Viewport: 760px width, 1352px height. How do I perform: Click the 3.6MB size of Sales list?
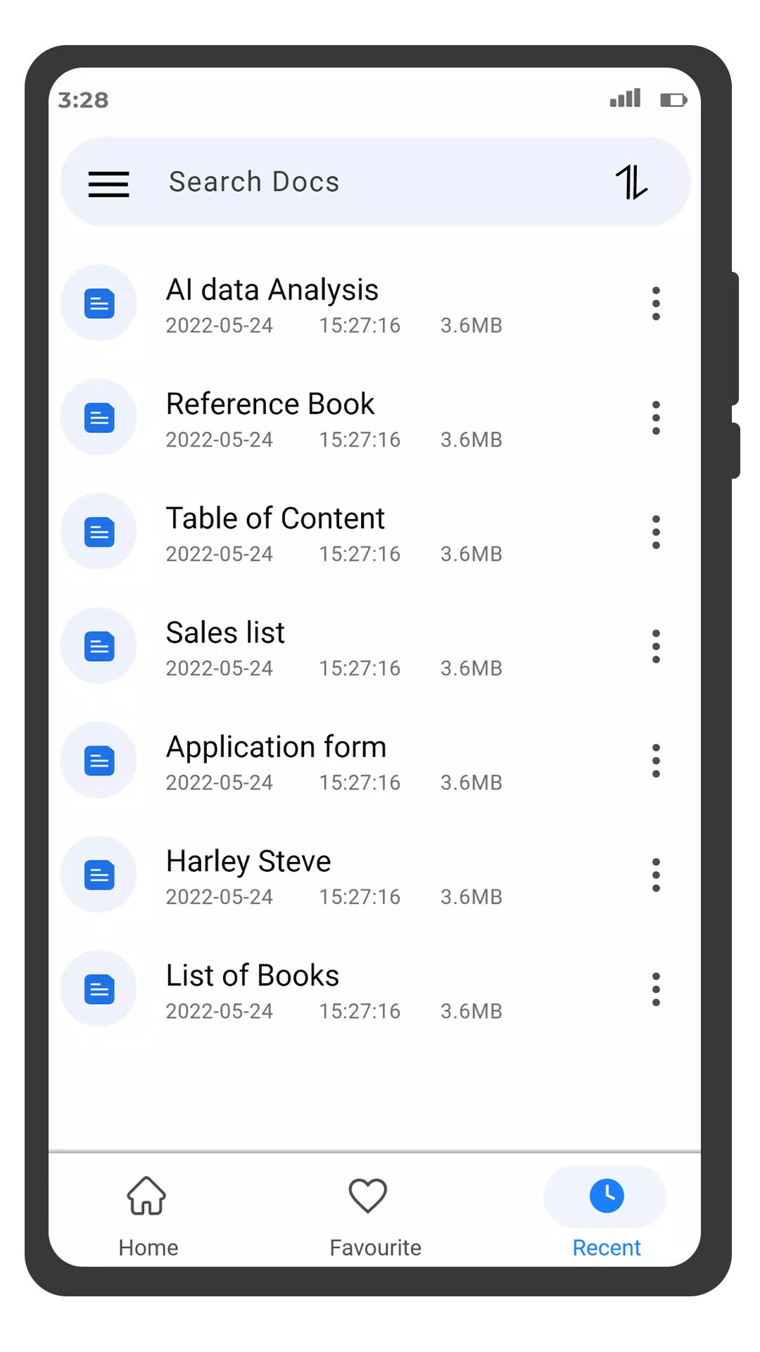[x=471, y=668]
